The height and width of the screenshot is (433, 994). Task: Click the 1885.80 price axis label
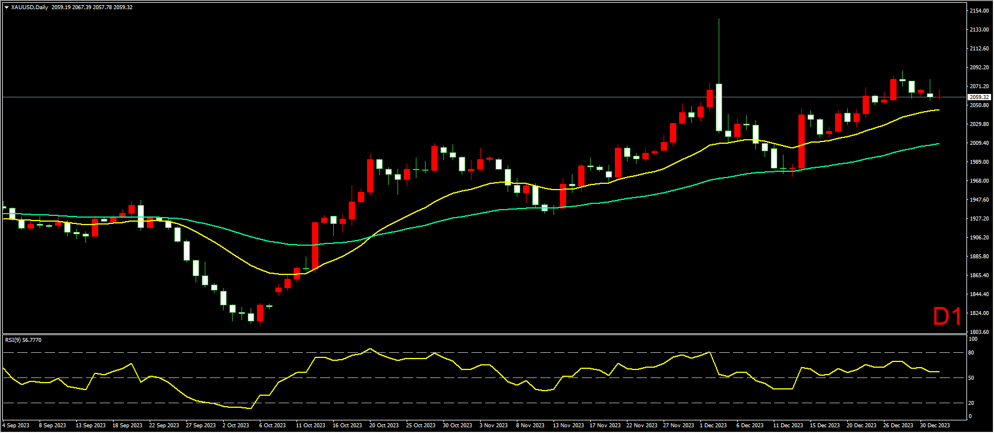[979, 257]
